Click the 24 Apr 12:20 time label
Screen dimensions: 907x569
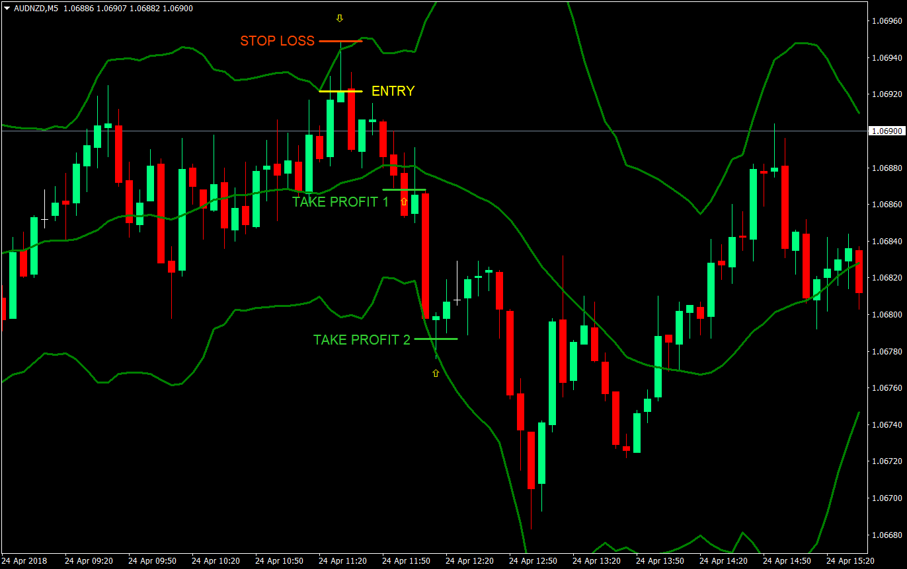tap(469, 561)
